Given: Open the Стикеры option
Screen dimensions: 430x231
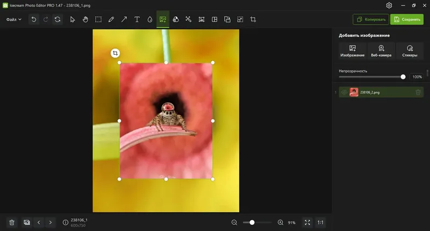Looking at the screenshot, I should click(410, 51).
